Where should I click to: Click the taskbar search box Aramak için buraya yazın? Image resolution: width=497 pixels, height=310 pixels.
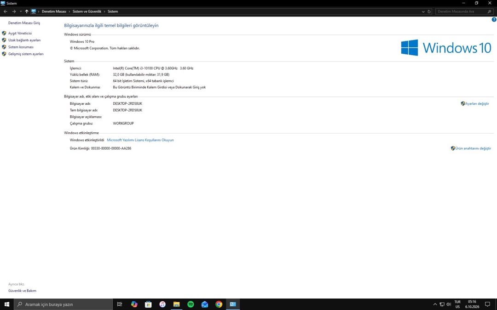(64, 304)
